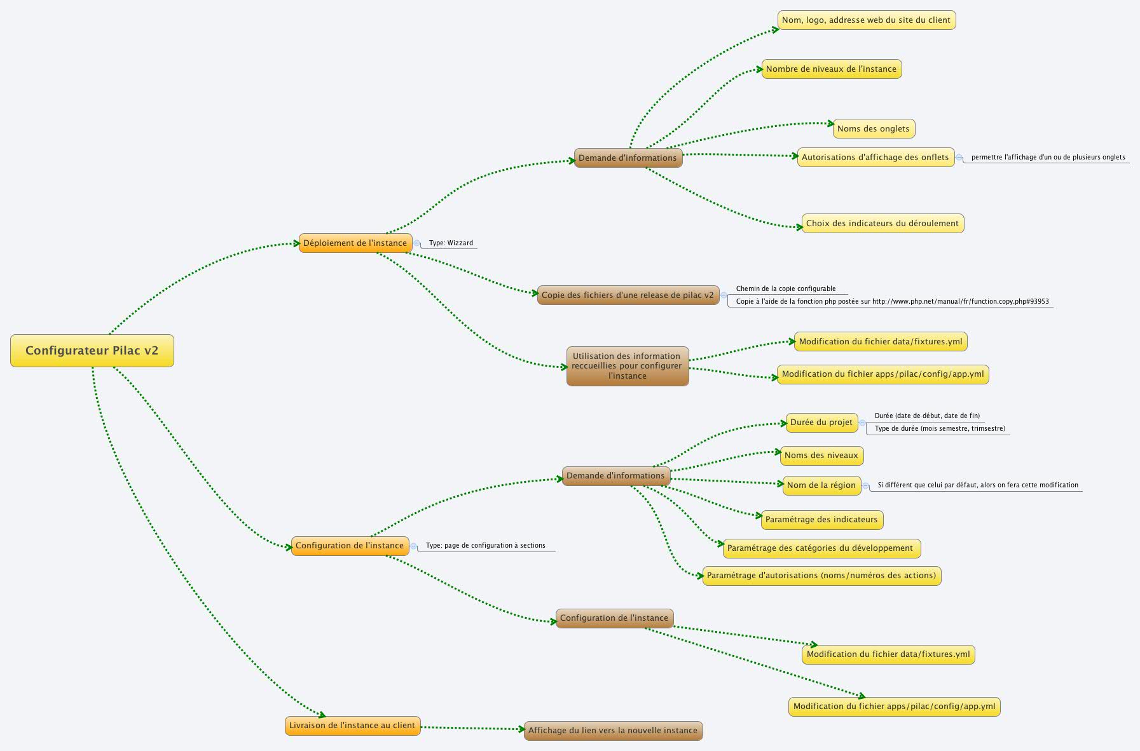This screenshot has height=751, width=1140.
Task: Select the Déploiement de l'instance node
Action: (355, 243)
